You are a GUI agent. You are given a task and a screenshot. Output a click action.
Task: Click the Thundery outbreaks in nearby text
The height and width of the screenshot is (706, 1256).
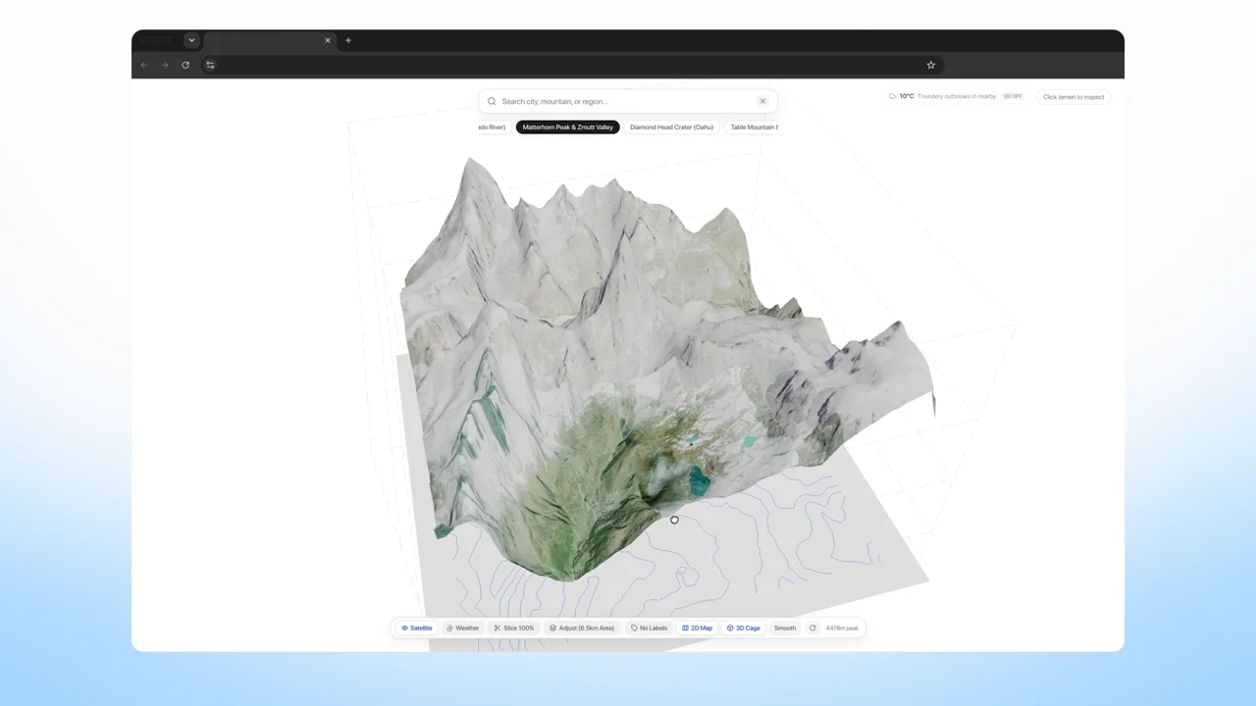[957, 96]
